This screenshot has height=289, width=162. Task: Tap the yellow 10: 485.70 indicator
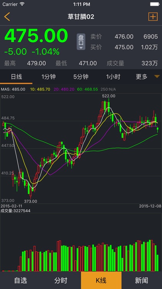click(x=40, y=89)
